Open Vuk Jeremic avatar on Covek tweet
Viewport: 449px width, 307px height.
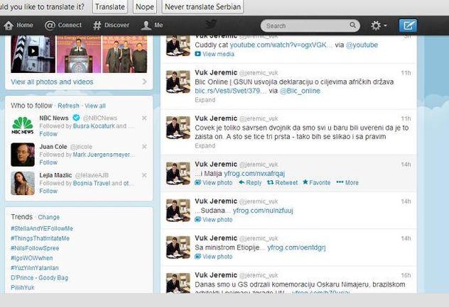tap(178, 128)
